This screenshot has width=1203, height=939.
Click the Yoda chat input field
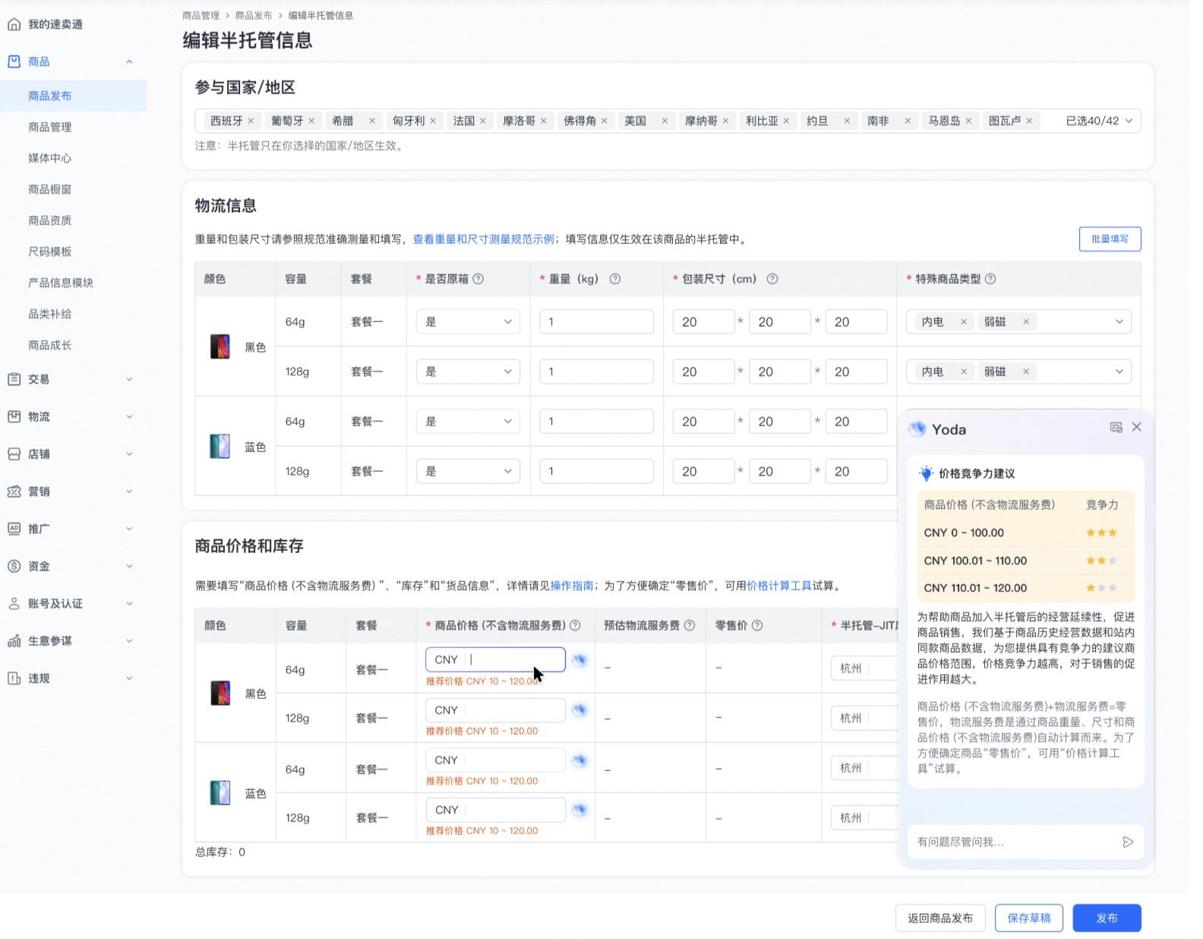tap(1014, 842)
